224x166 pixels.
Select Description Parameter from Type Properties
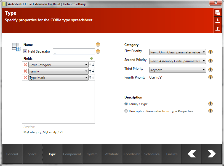[126, 111]
